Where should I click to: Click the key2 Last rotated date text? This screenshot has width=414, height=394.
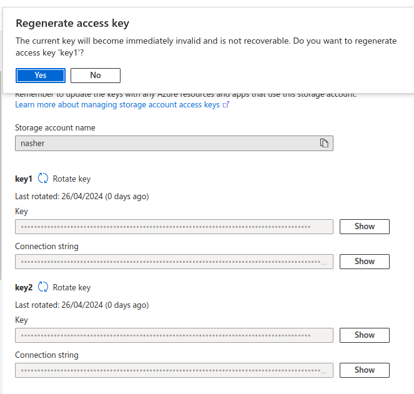tap(82, 305)
